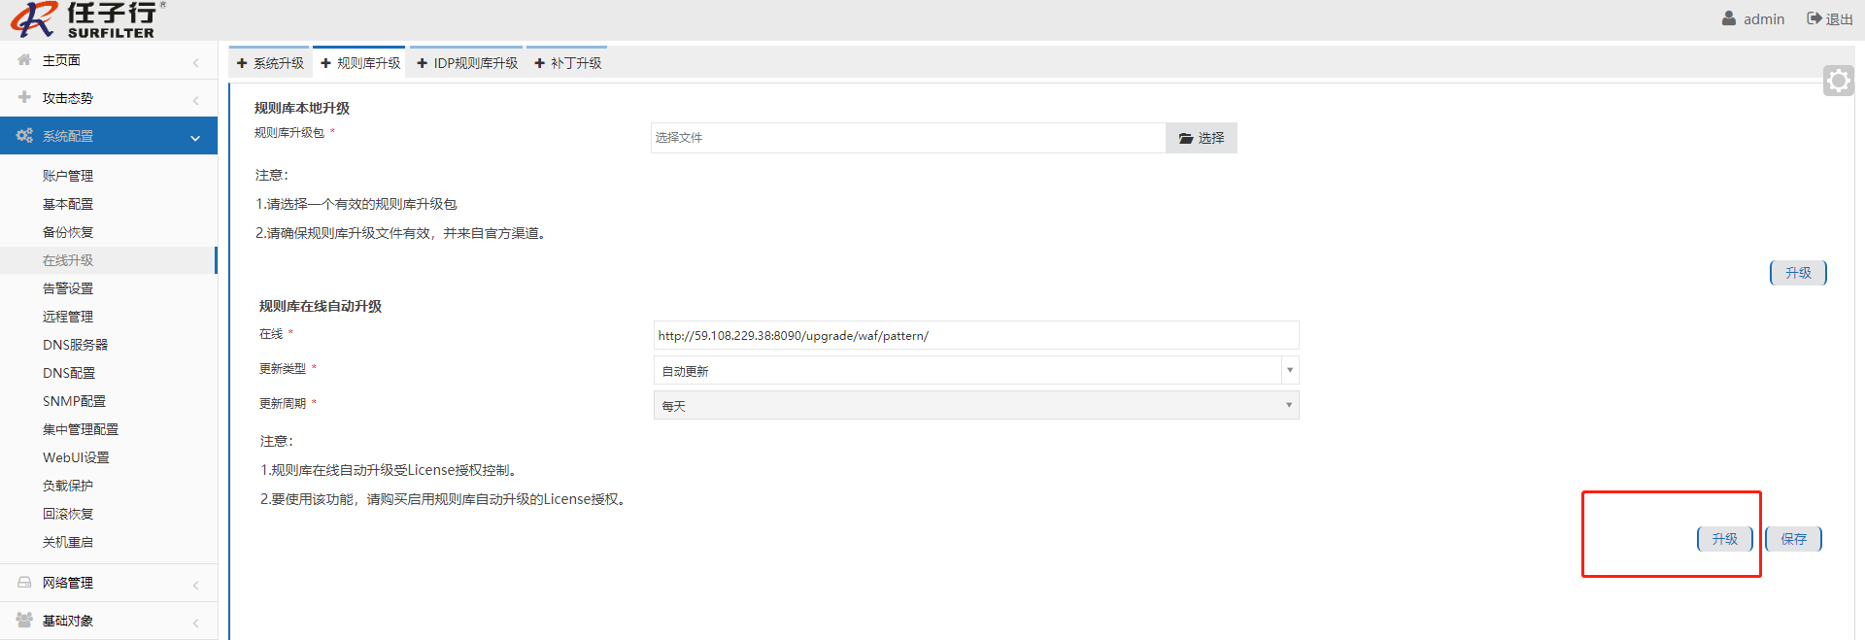Screen dimensions: 1865x640
Task: Click the home icon beside 主页面
Action: tap(24, 60)
